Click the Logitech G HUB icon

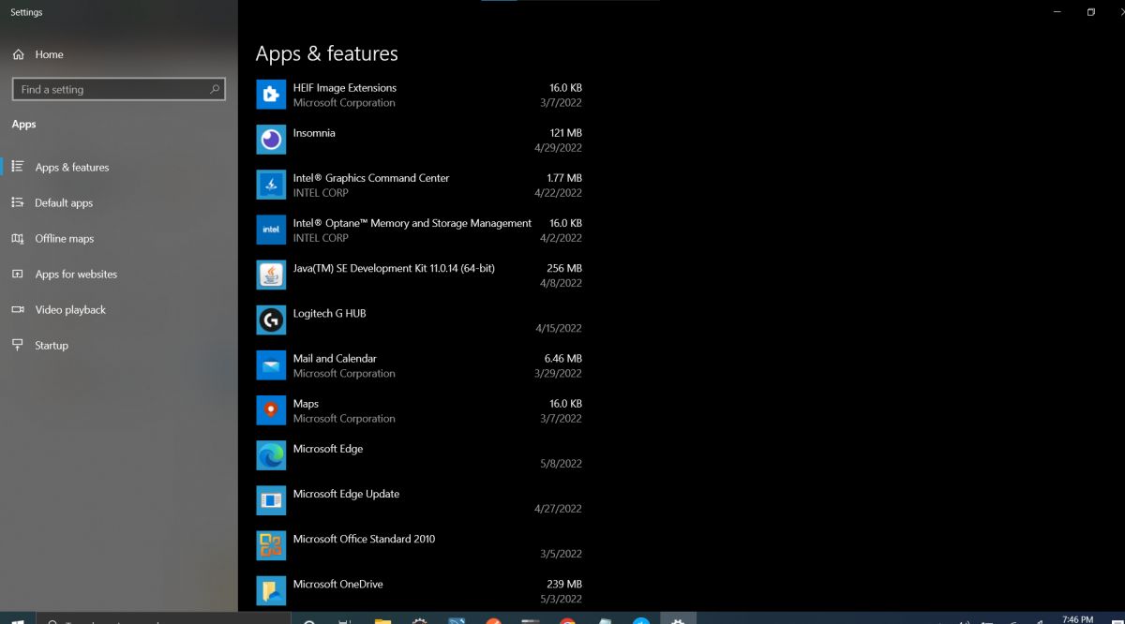(x=271, y=320)
